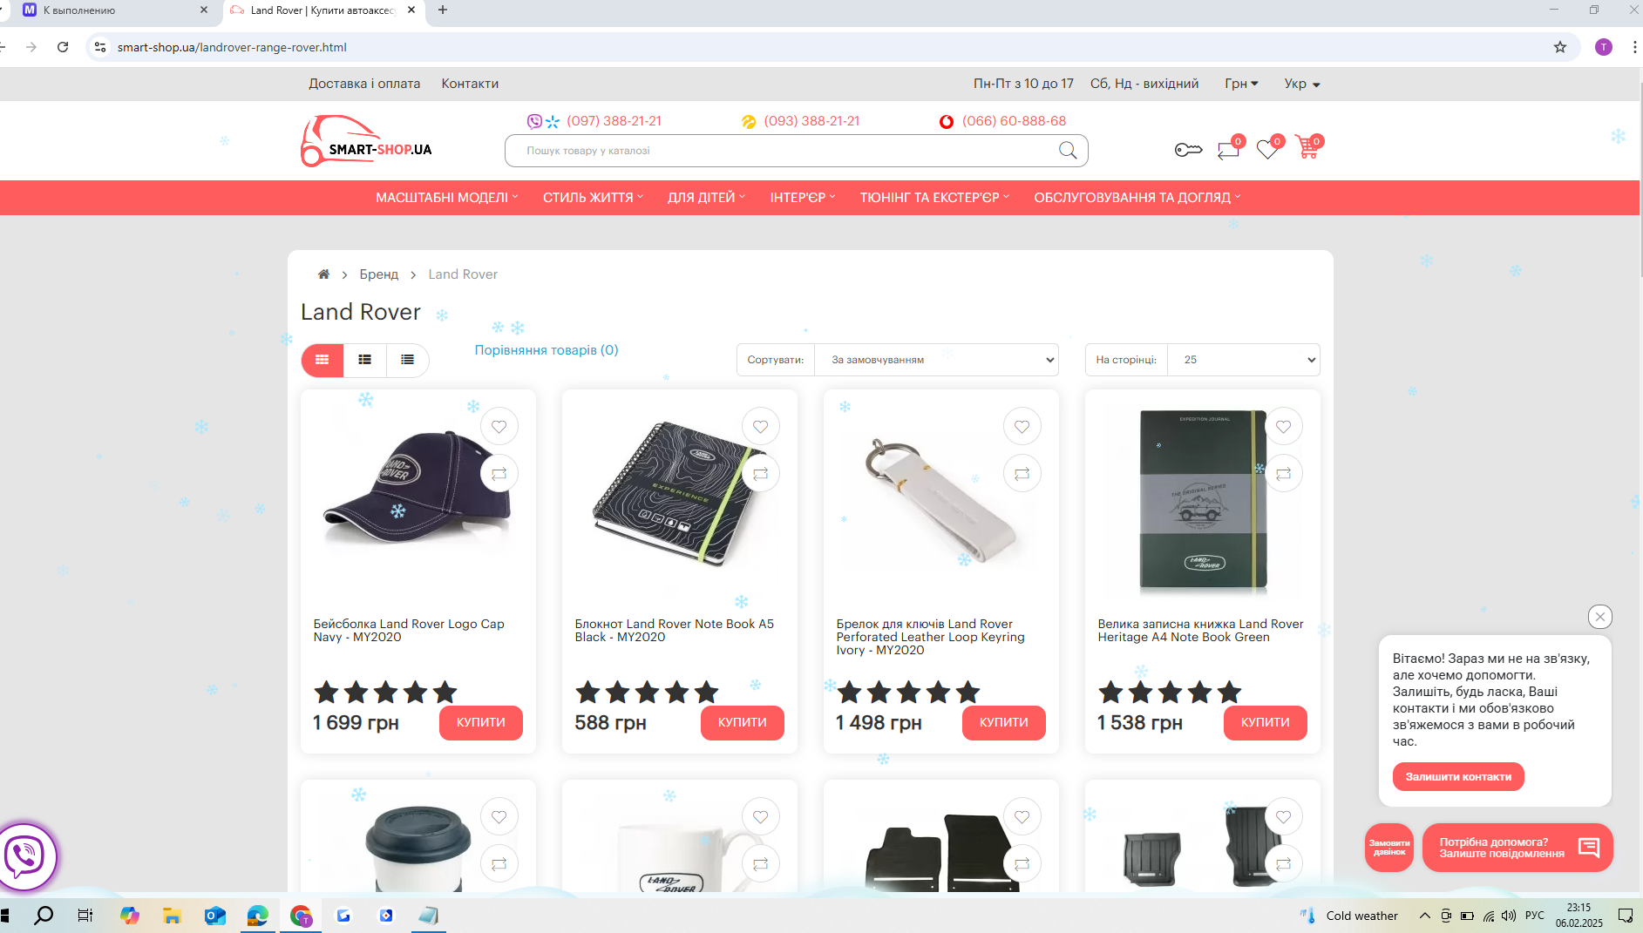Add Note Book A5 Black to comparison
The height and width of the screenshot is (933, 1643).
(x=761, y=474)
